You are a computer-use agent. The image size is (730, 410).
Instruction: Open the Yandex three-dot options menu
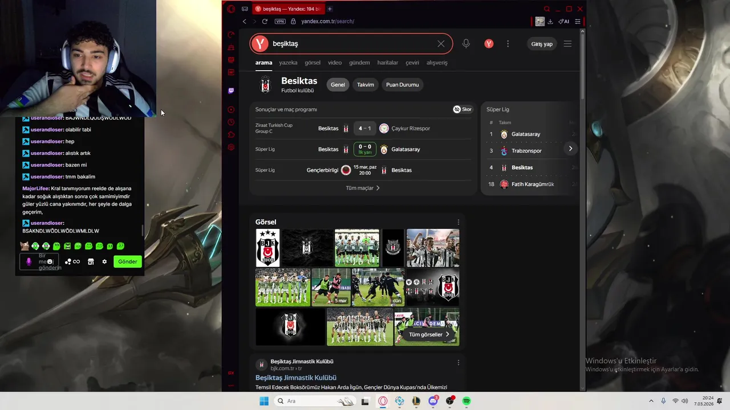pos(508,44)
